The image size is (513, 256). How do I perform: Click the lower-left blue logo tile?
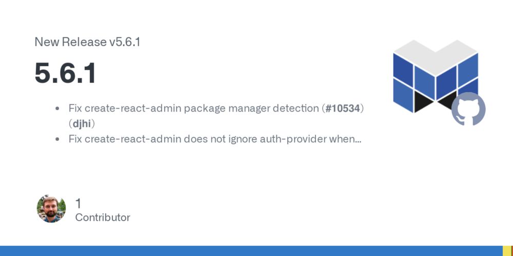click(403, 95)
